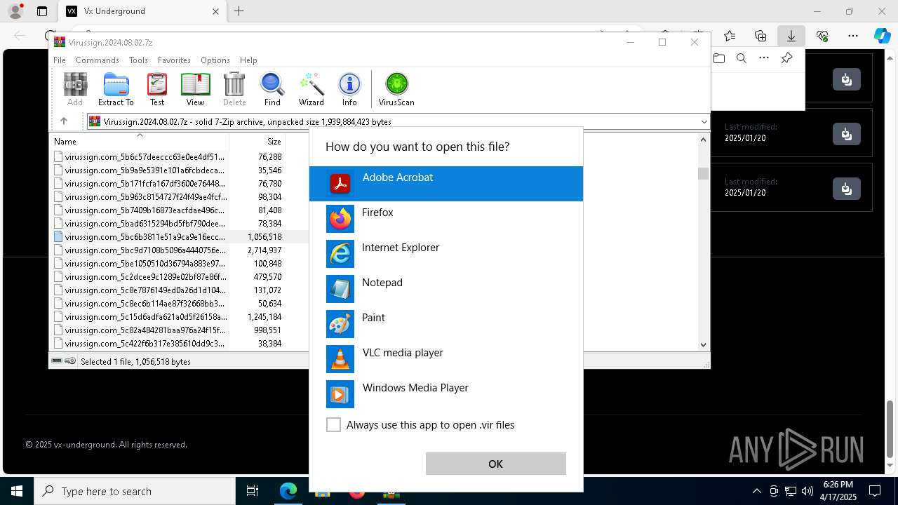Screen dimensions: 898x505
Task: Click the Test archive toolbar icon
Action: [x=157, y=89]
